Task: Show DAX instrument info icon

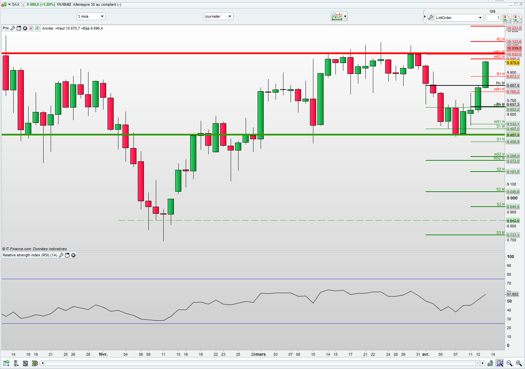Action: tap(23, 4)
